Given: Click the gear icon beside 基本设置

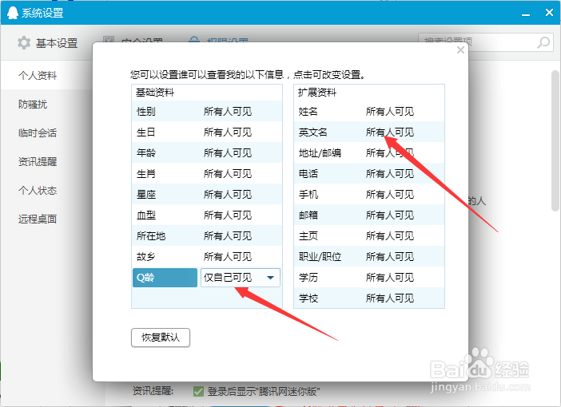Looking at the screenshot, I should pyautogui.click(x=24, y=43).
